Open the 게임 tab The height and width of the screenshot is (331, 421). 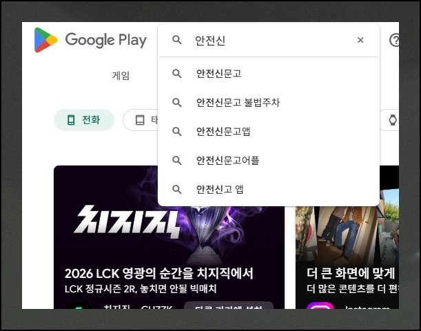click(x=121, y=75)
